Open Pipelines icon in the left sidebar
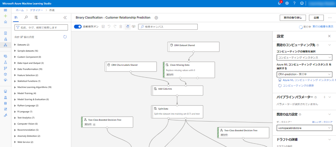The image size is (336, 147). coord(5,68)
